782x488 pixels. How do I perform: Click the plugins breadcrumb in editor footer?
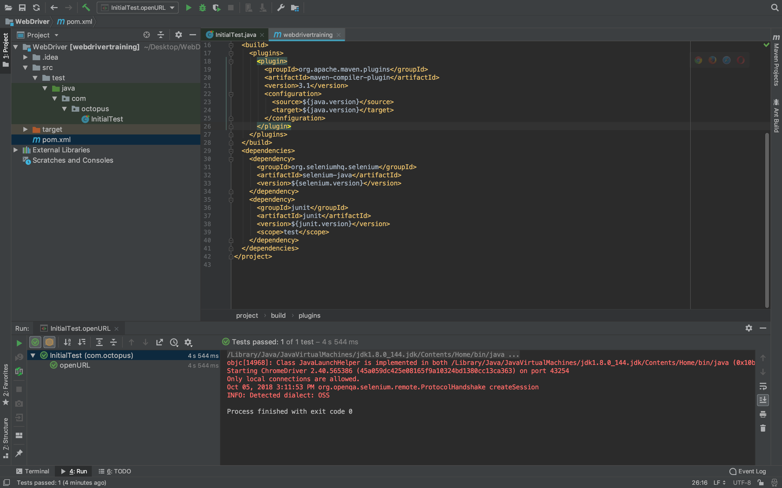coord(309,316)
